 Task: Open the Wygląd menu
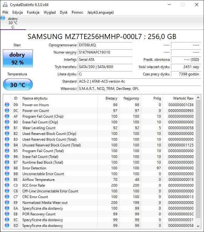click(x=50, y=12)
